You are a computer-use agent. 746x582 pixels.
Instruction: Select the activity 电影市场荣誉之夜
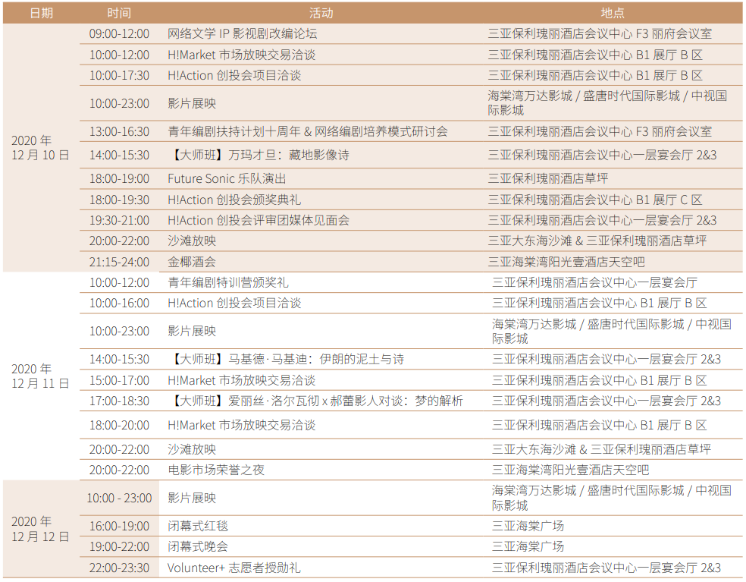(x=216, y=470)
